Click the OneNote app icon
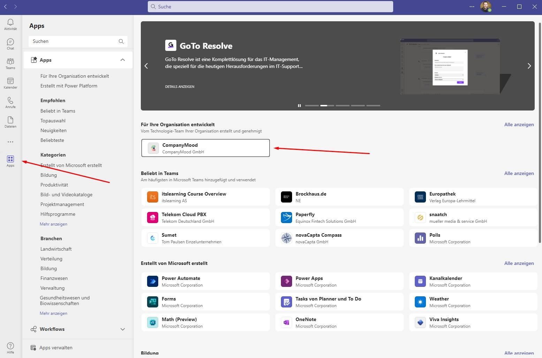 coord(287,322)
